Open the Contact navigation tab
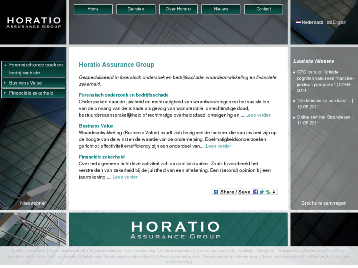Viewport: 358px width, 268px height. coord(263,9)
